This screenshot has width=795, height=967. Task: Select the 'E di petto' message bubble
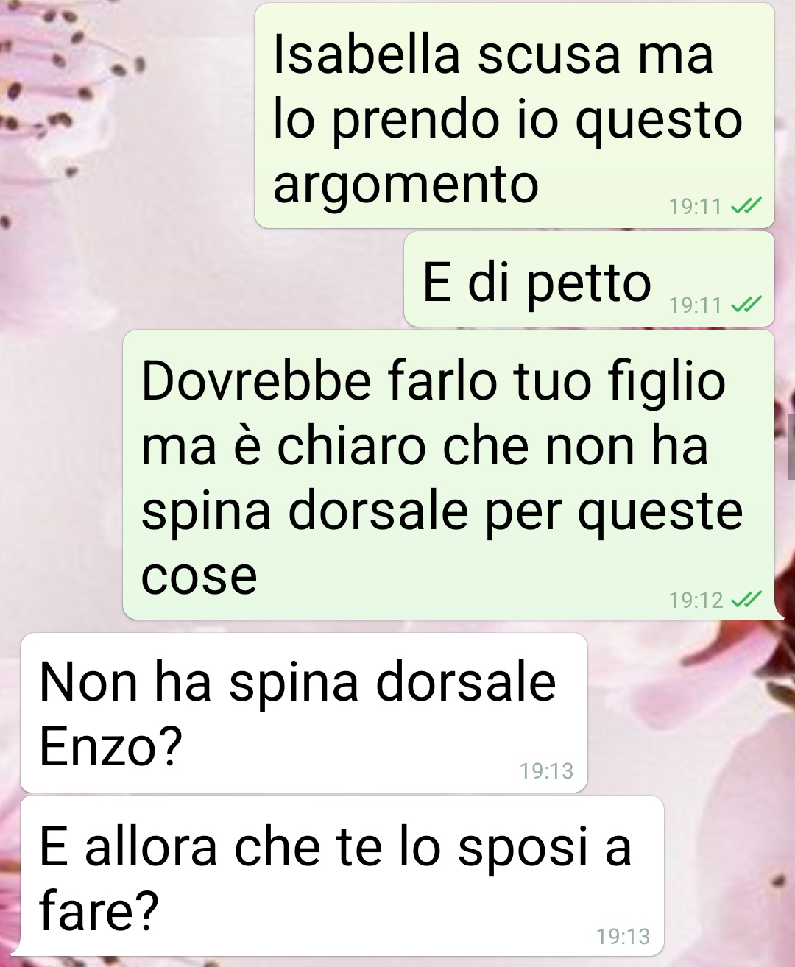point(589,279)
